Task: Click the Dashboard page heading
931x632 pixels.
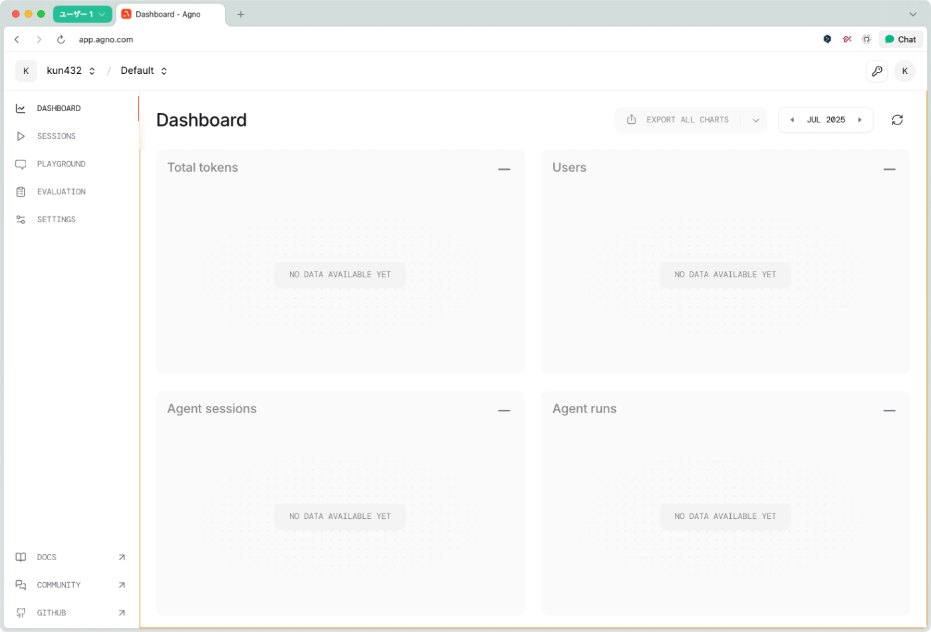Action: 201,120
